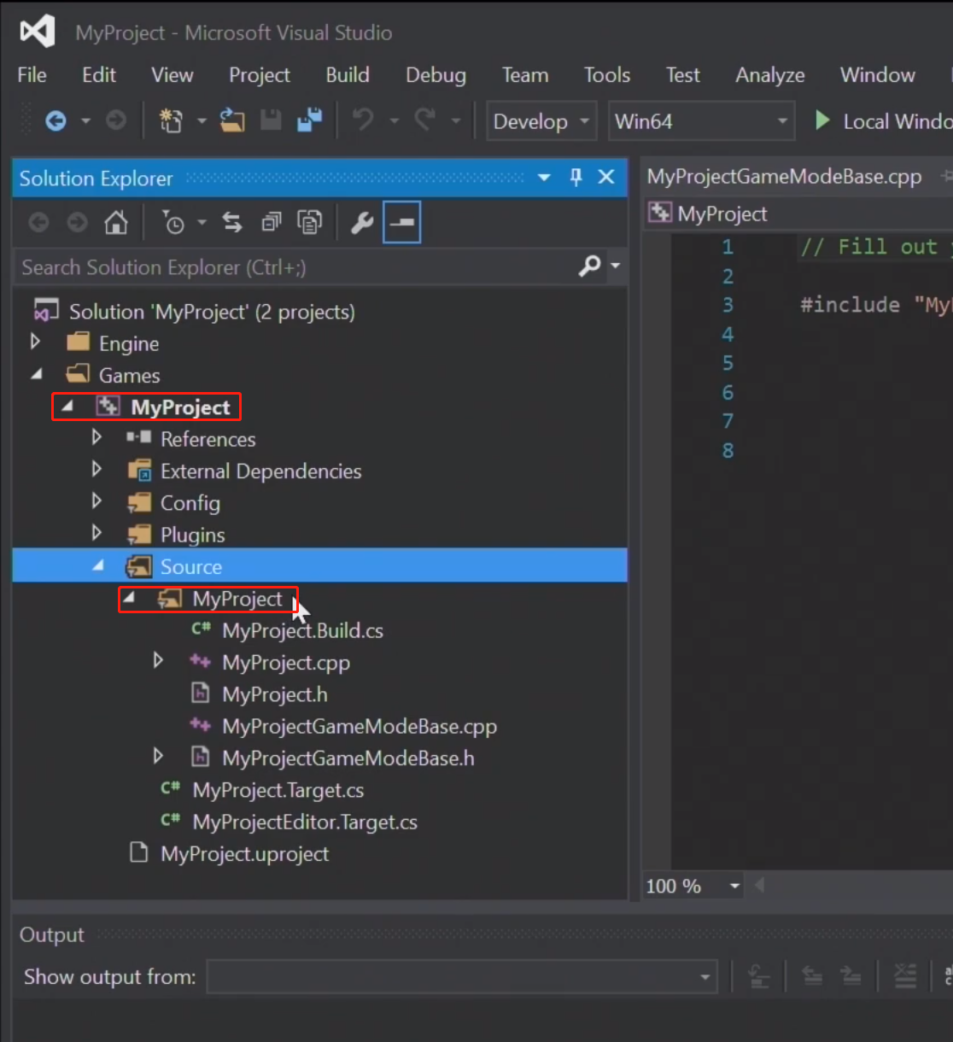Open the pending changes filter dropdown arrow
The width and height of the screenshot is (953, 1042).
point(202,223)
